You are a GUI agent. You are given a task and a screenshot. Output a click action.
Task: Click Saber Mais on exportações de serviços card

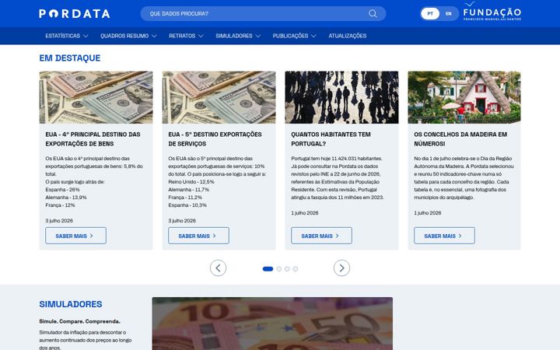(198, 236)
